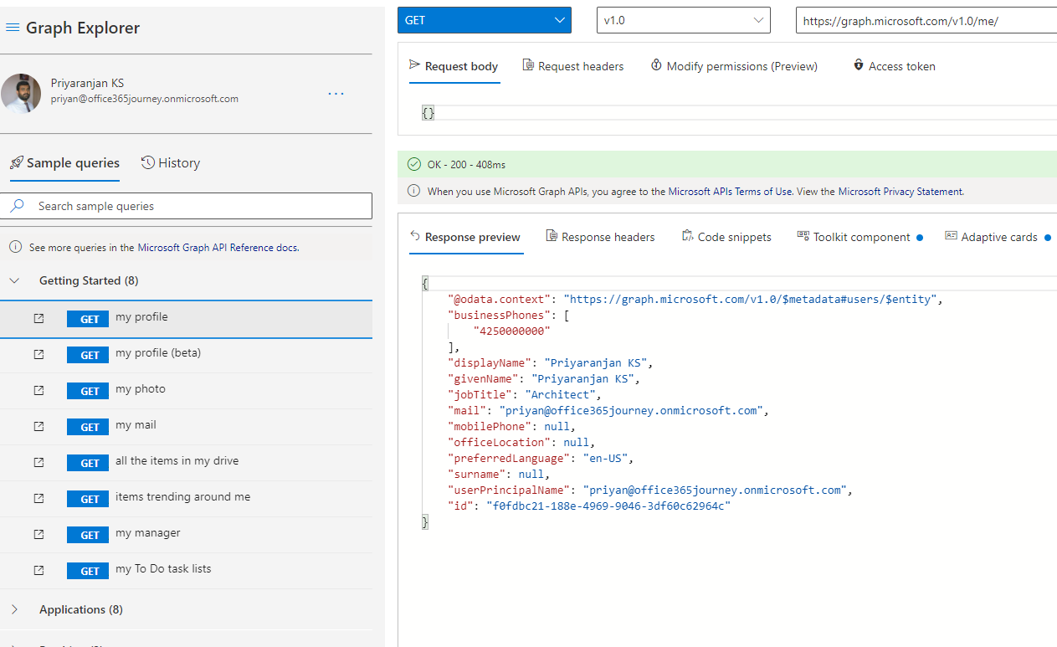The image size is (1057, 647).
Task: Open docs link icon for my mail
Action: [38, 426]
